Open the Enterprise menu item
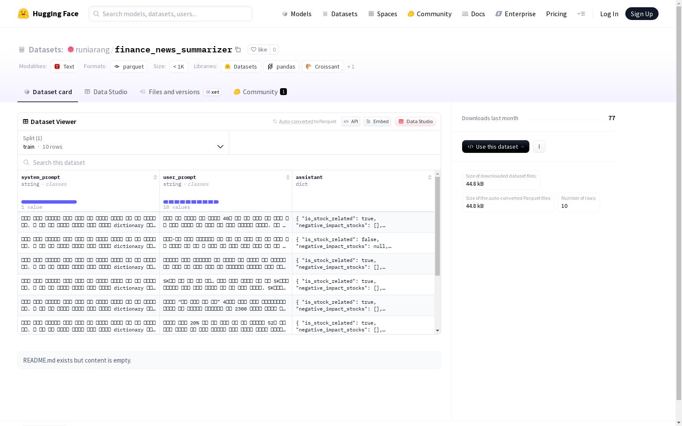682x426 pixels. (x=516, y=14)
